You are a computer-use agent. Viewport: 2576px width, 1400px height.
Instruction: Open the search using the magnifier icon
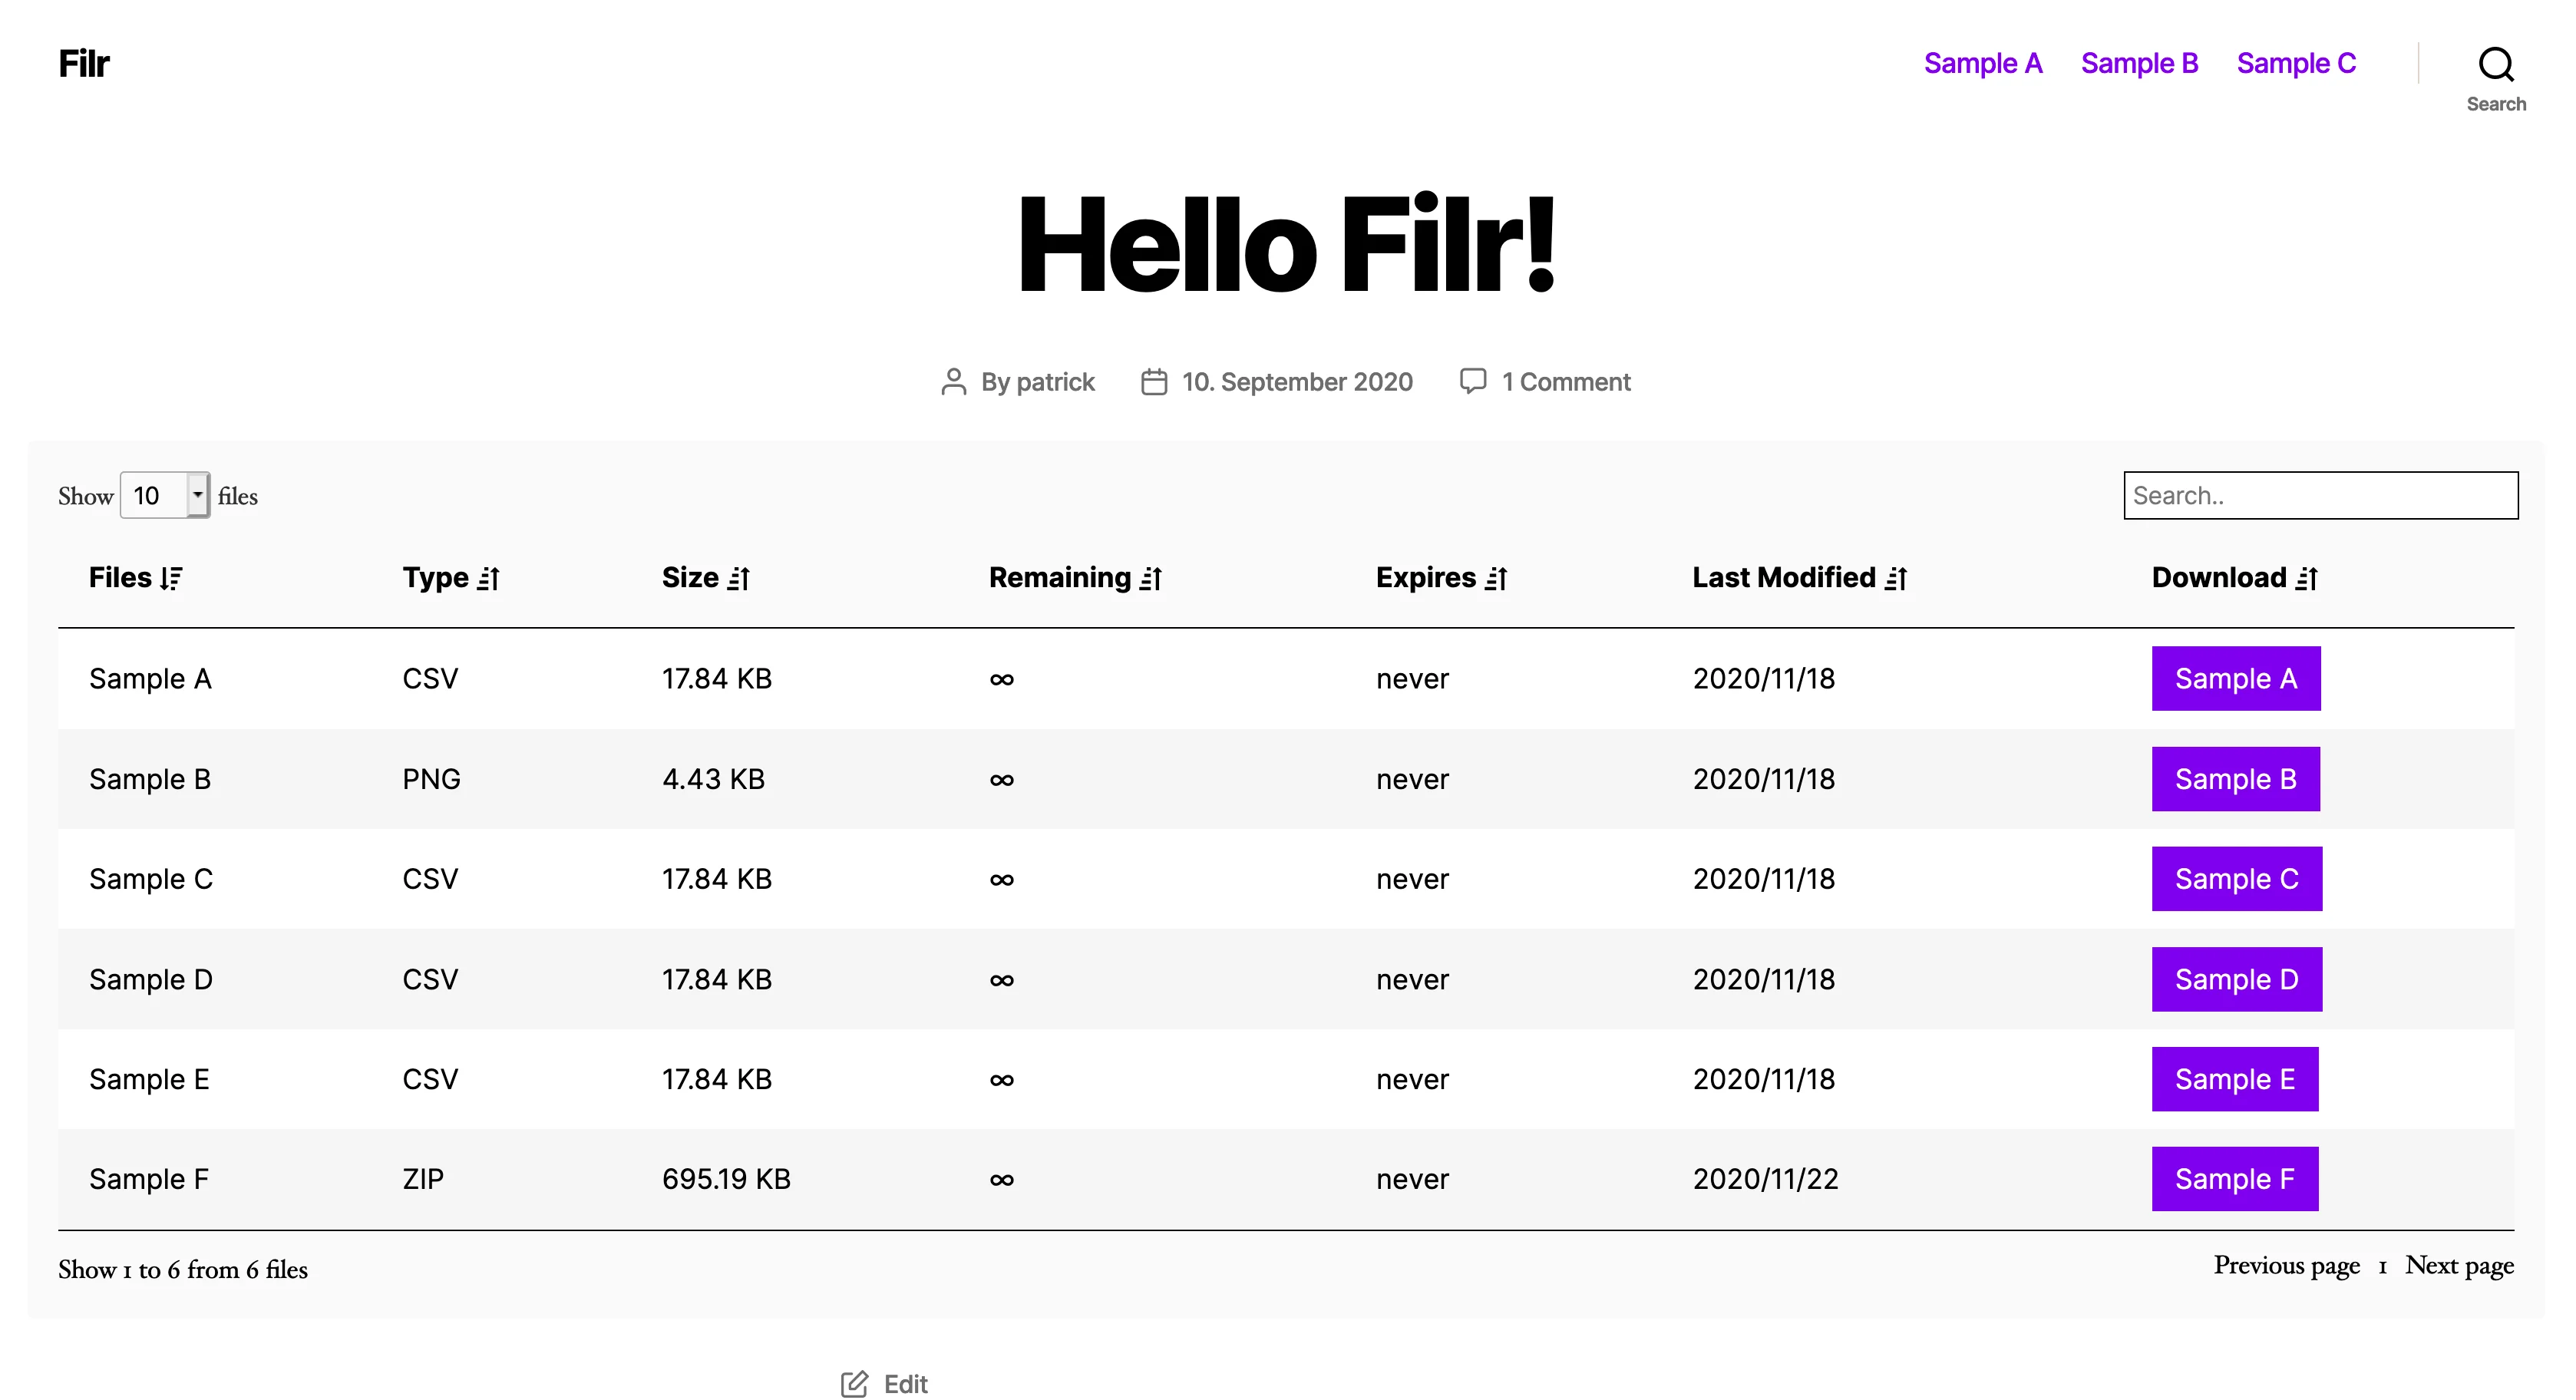click(x=2496, y=64)
